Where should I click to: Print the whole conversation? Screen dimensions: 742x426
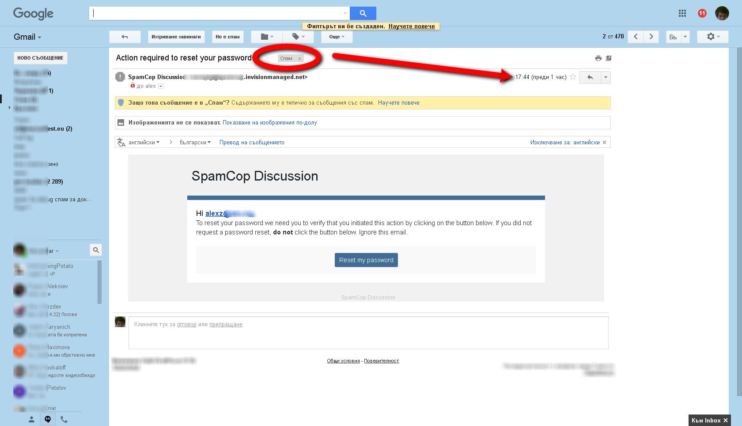tap(598, 58)
